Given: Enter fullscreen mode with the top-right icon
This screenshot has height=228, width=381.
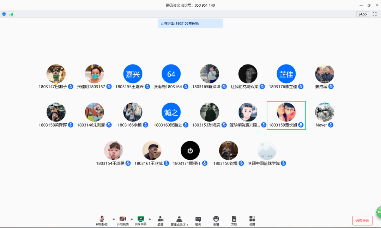Looking at the screenshot, I should [x=375, y=14].
